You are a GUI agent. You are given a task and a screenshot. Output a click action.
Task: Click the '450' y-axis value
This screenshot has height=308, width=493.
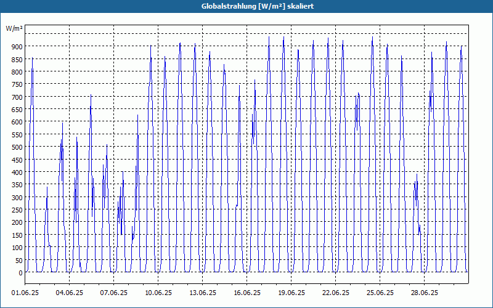pos(17,160)
